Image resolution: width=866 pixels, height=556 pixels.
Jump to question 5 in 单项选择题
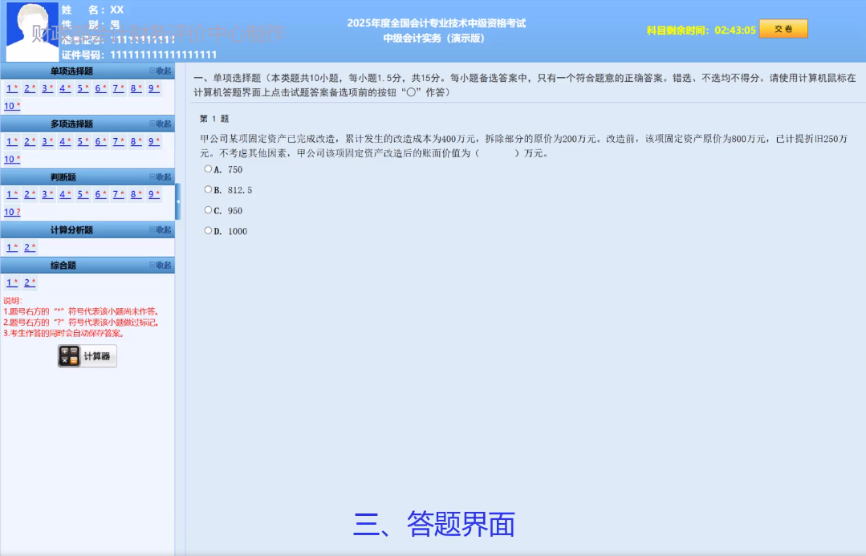click(x=79, y=88)
